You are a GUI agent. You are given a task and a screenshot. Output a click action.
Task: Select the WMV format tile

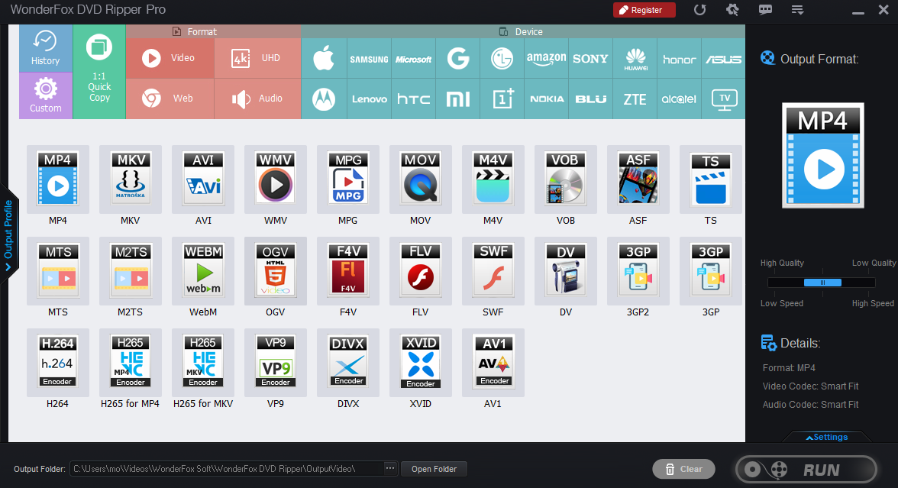(276, 179)
